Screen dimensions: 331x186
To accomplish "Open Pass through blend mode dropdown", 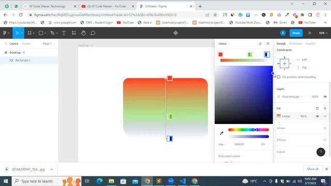I will coord(292,97).
